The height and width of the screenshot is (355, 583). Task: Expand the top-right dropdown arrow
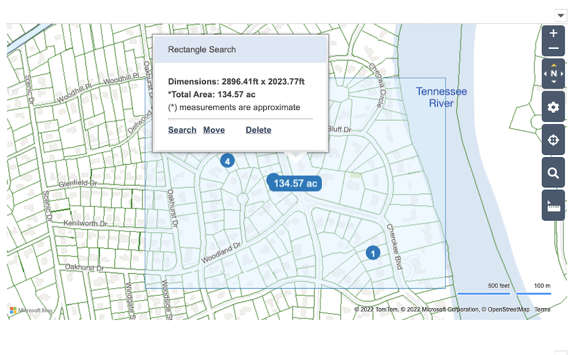[x=560, y=15]
